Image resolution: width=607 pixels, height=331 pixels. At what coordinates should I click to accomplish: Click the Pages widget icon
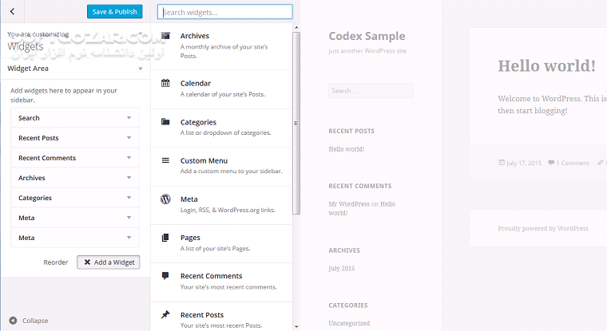pos(165,238)
